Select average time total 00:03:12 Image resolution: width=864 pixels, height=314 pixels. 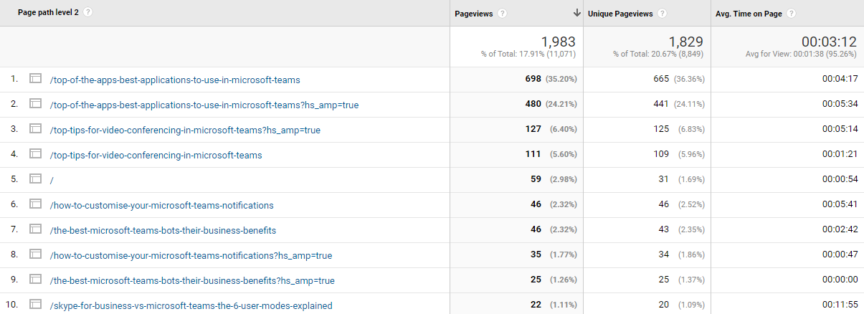[x=830, y=42]
